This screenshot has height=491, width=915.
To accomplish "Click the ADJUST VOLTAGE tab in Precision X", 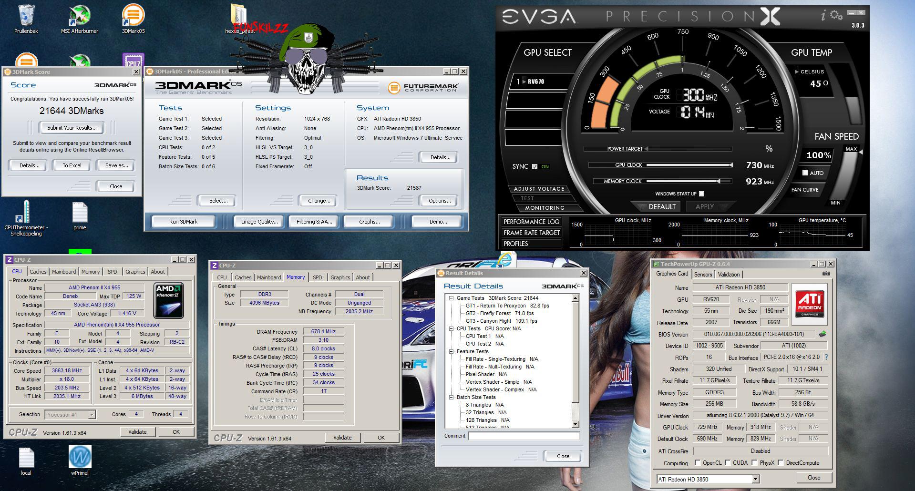I will click(x=539, y=189).
